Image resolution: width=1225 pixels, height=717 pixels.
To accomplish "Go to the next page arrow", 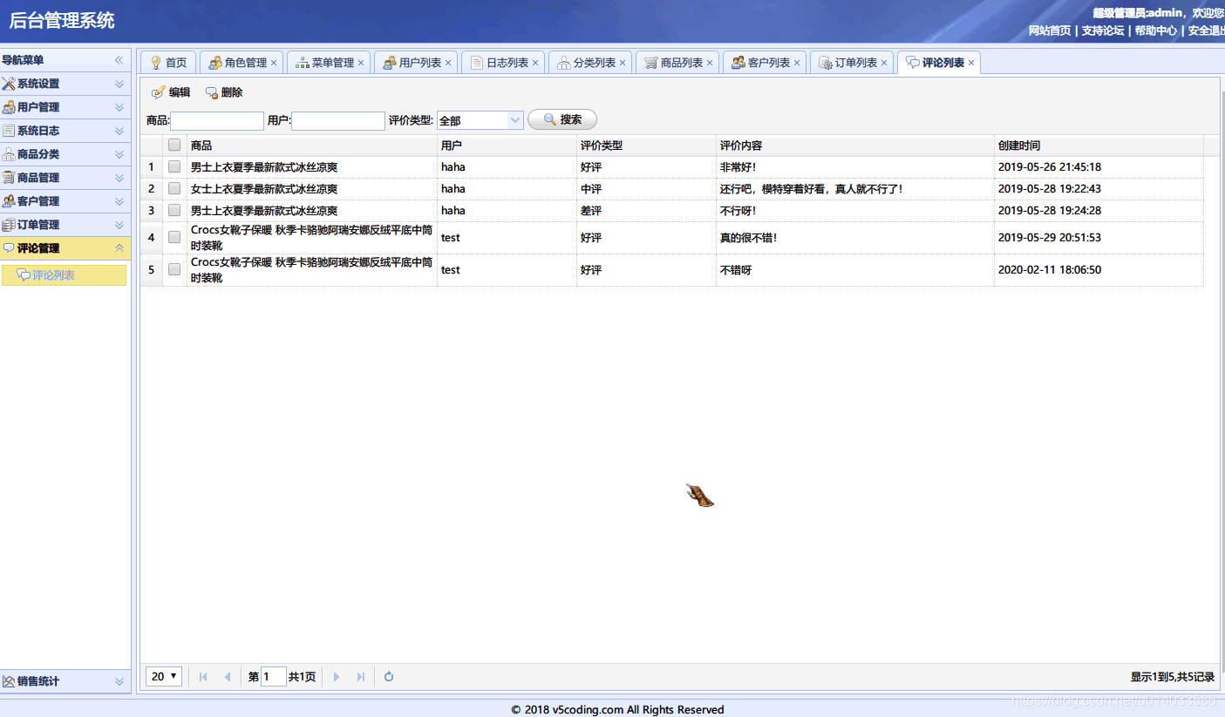I will (337, 677).
